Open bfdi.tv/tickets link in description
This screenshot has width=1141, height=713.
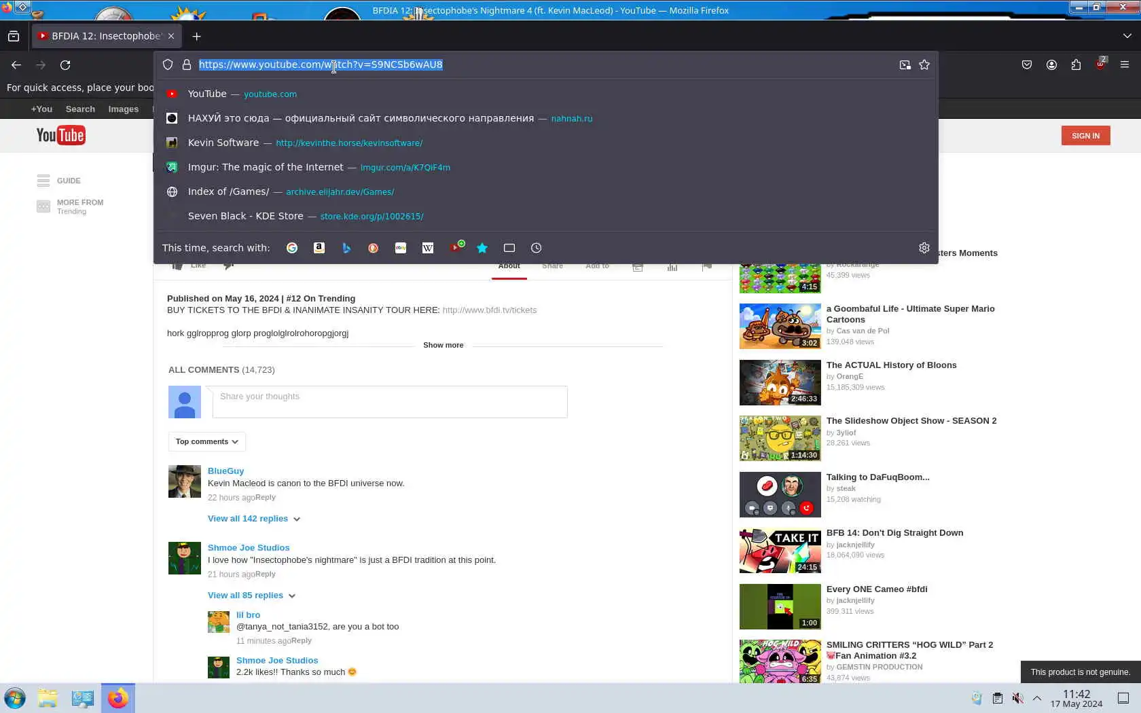click(489, 310)
